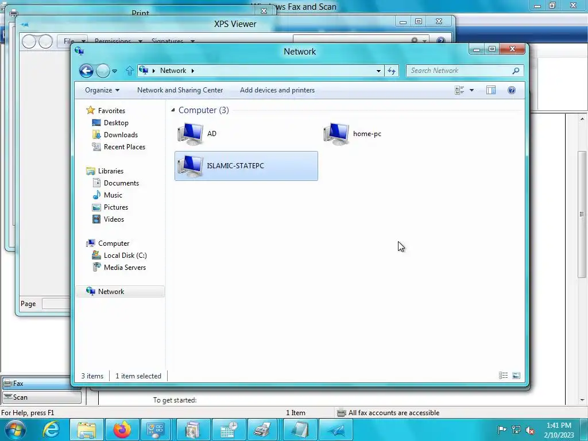Open Action Center flag in system tray

pyautogui.click(x=502, y=430)
